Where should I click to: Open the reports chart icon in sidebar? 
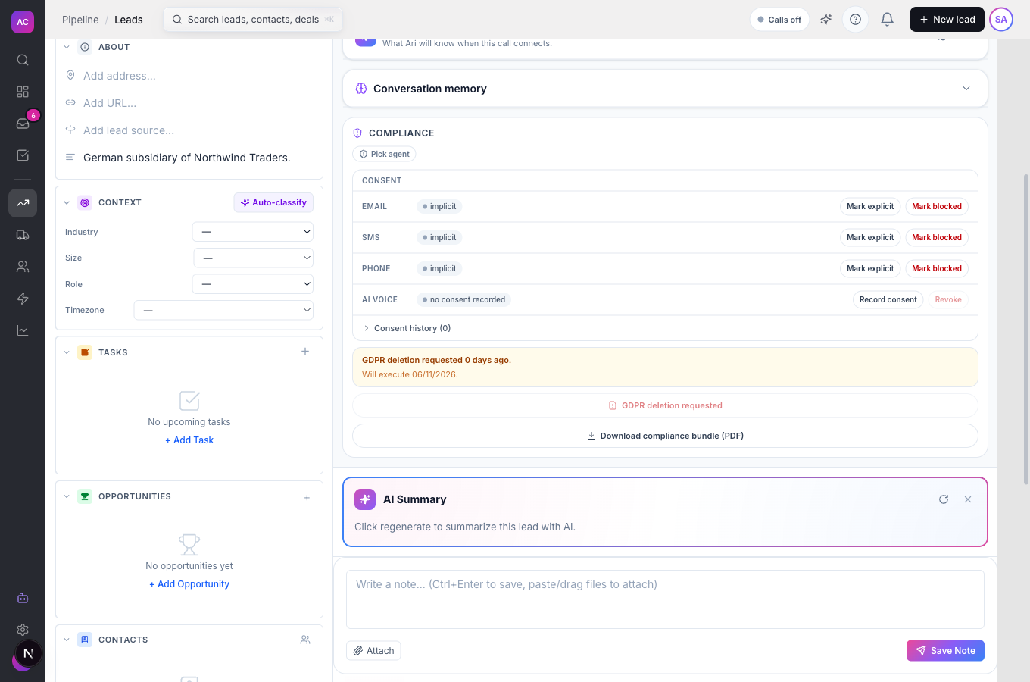(23, 330)
